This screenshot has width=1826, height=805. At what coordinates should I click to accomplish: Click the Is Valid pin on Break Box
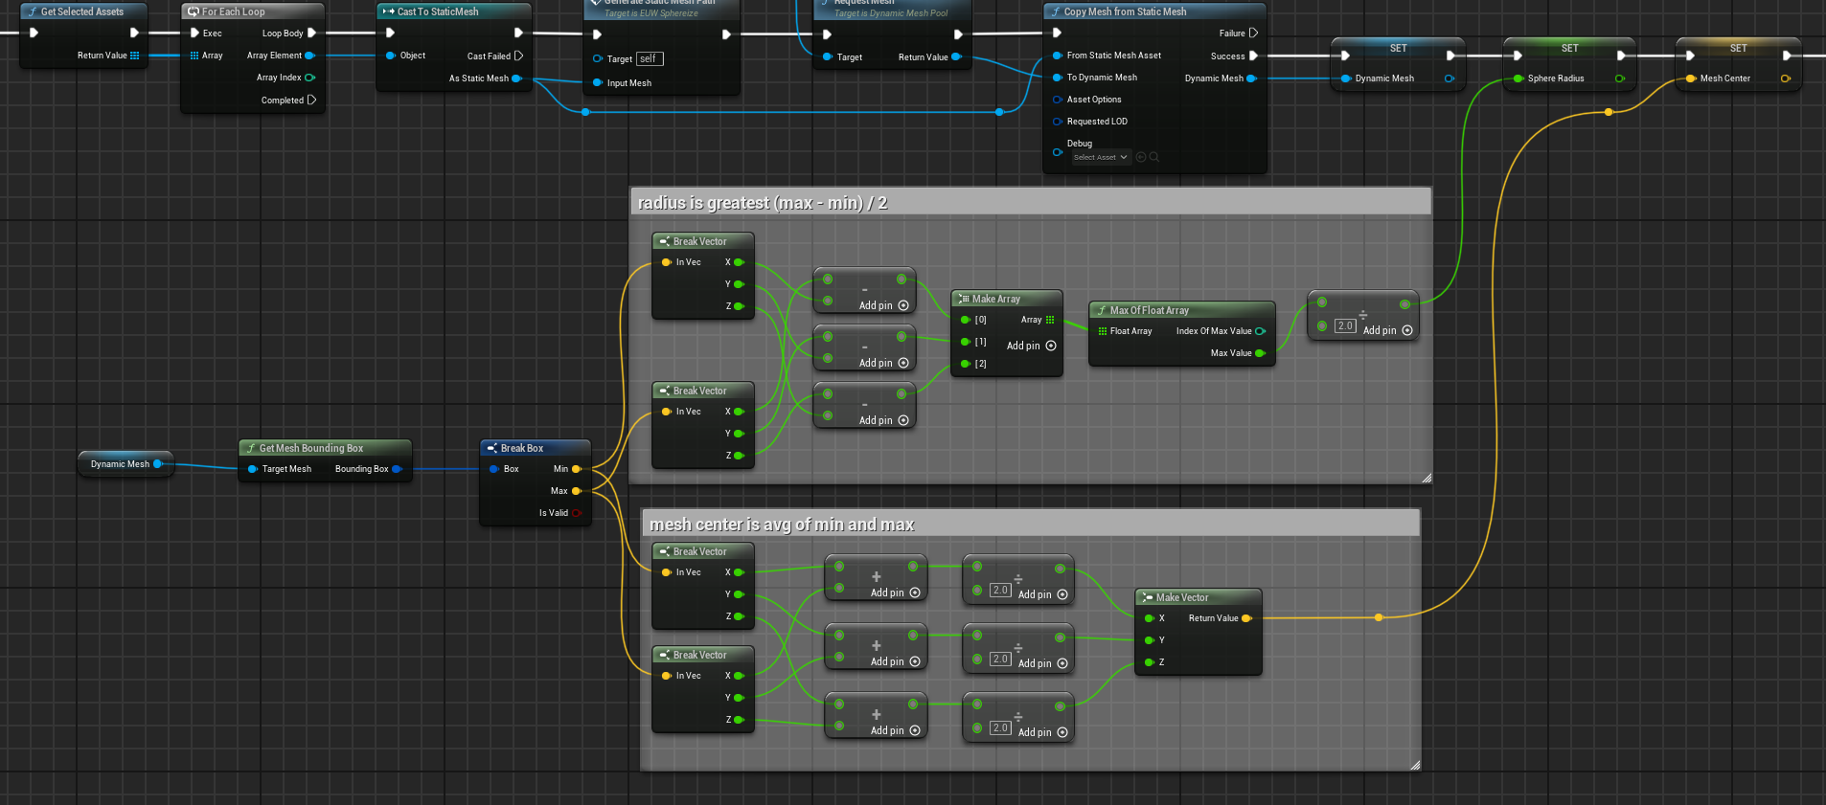click(577, 513)
